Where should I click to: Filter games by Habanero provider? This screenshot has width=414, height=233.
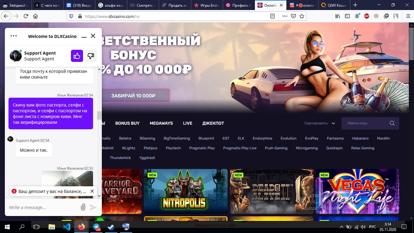360,138
